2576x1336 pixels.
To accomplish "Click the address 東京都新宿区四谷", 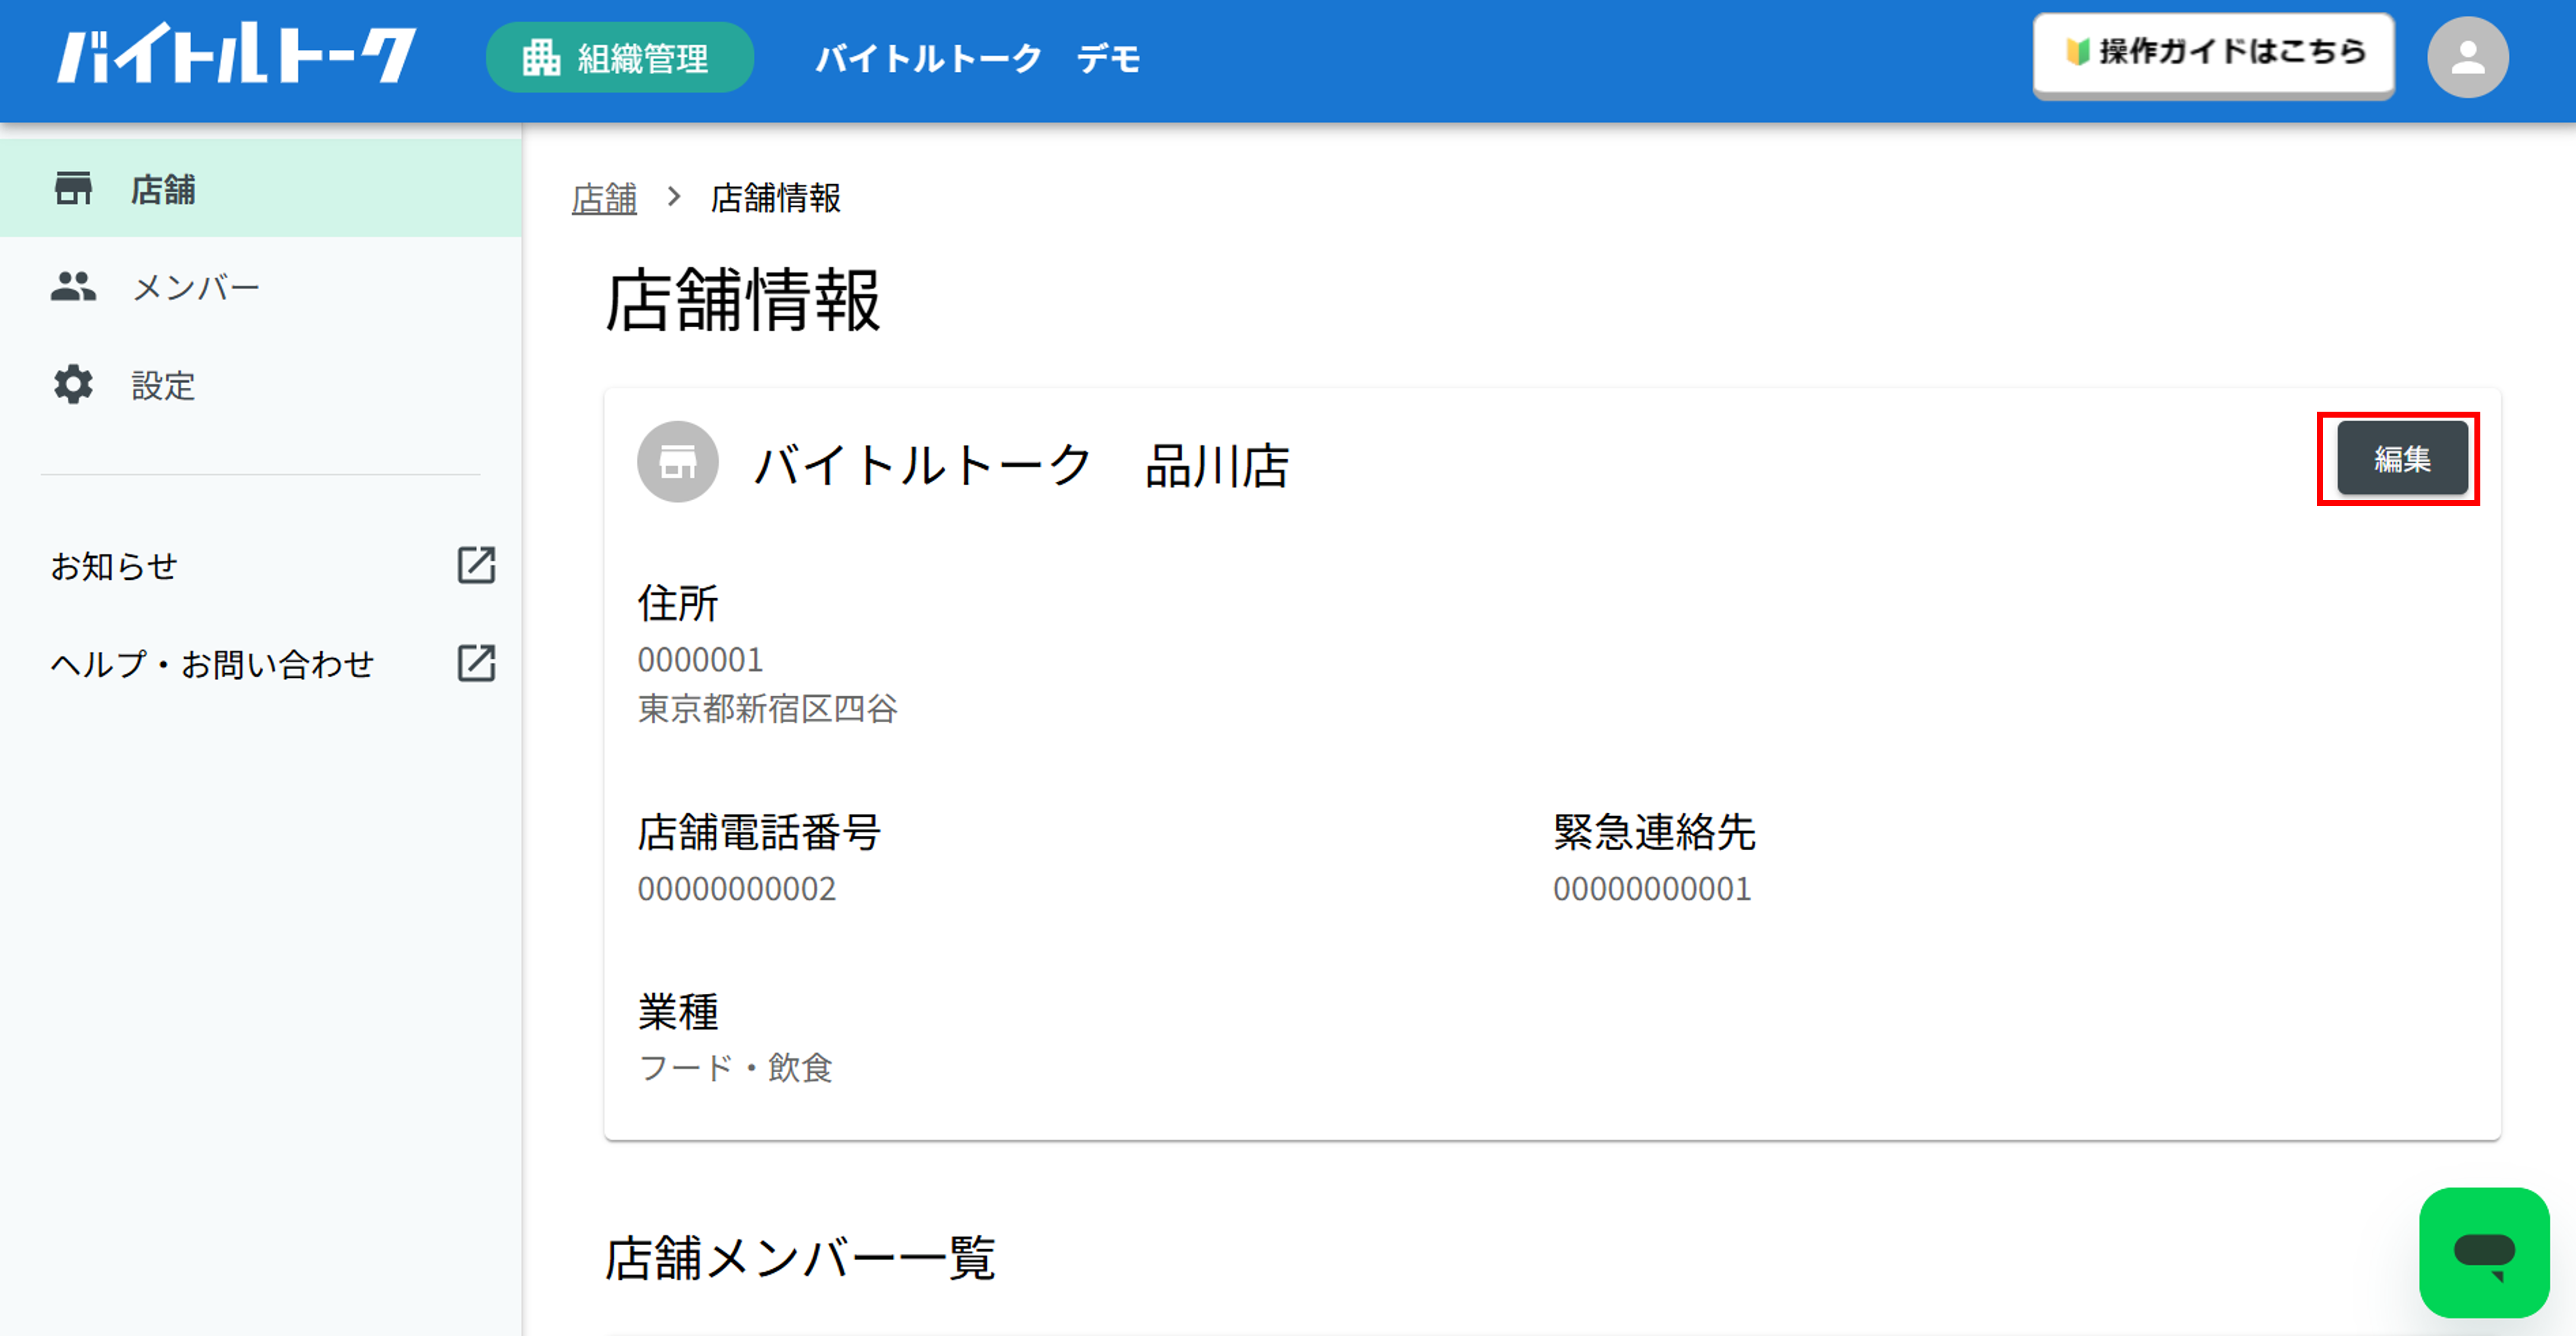I will pos(767,709).
